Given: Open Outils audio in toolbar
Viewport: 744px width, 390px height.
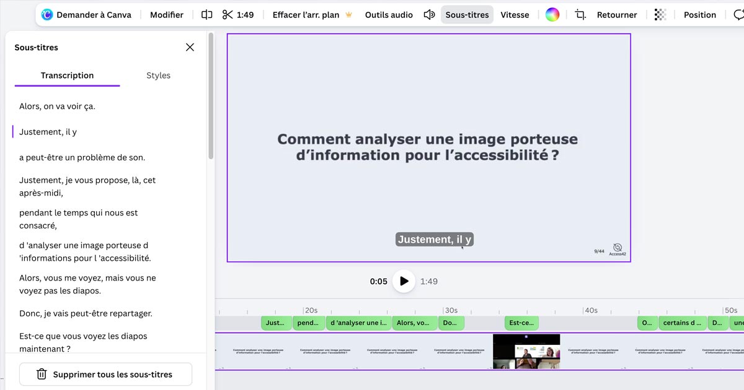Looking at the screenshot, I should 389,15.
